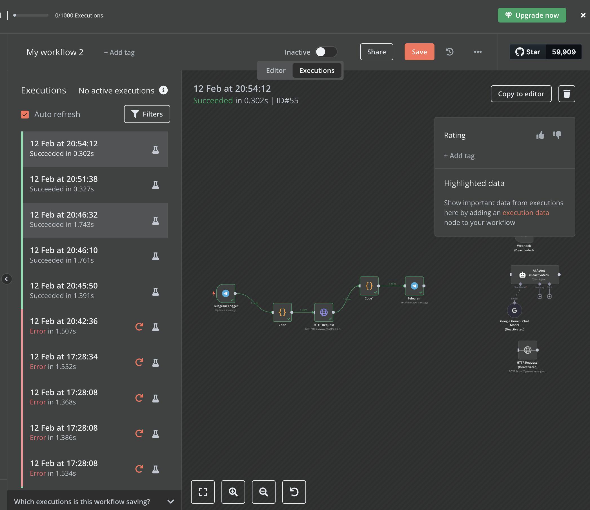The width and height of the screenshot is (590, 510).
Task: Click the executions usage progress bar
Action: coord(31,15)
